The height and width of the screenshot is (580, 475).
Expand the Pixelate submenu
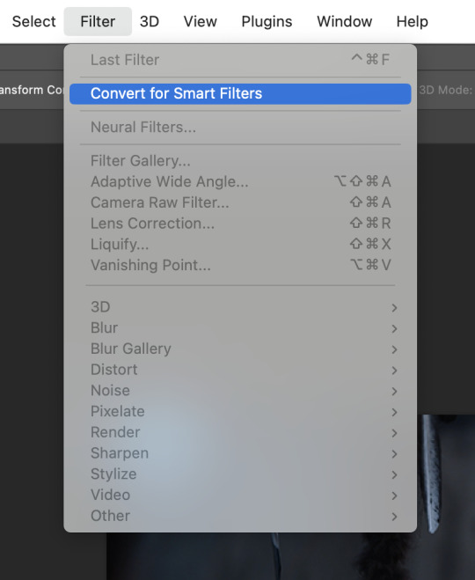point(240,412)
